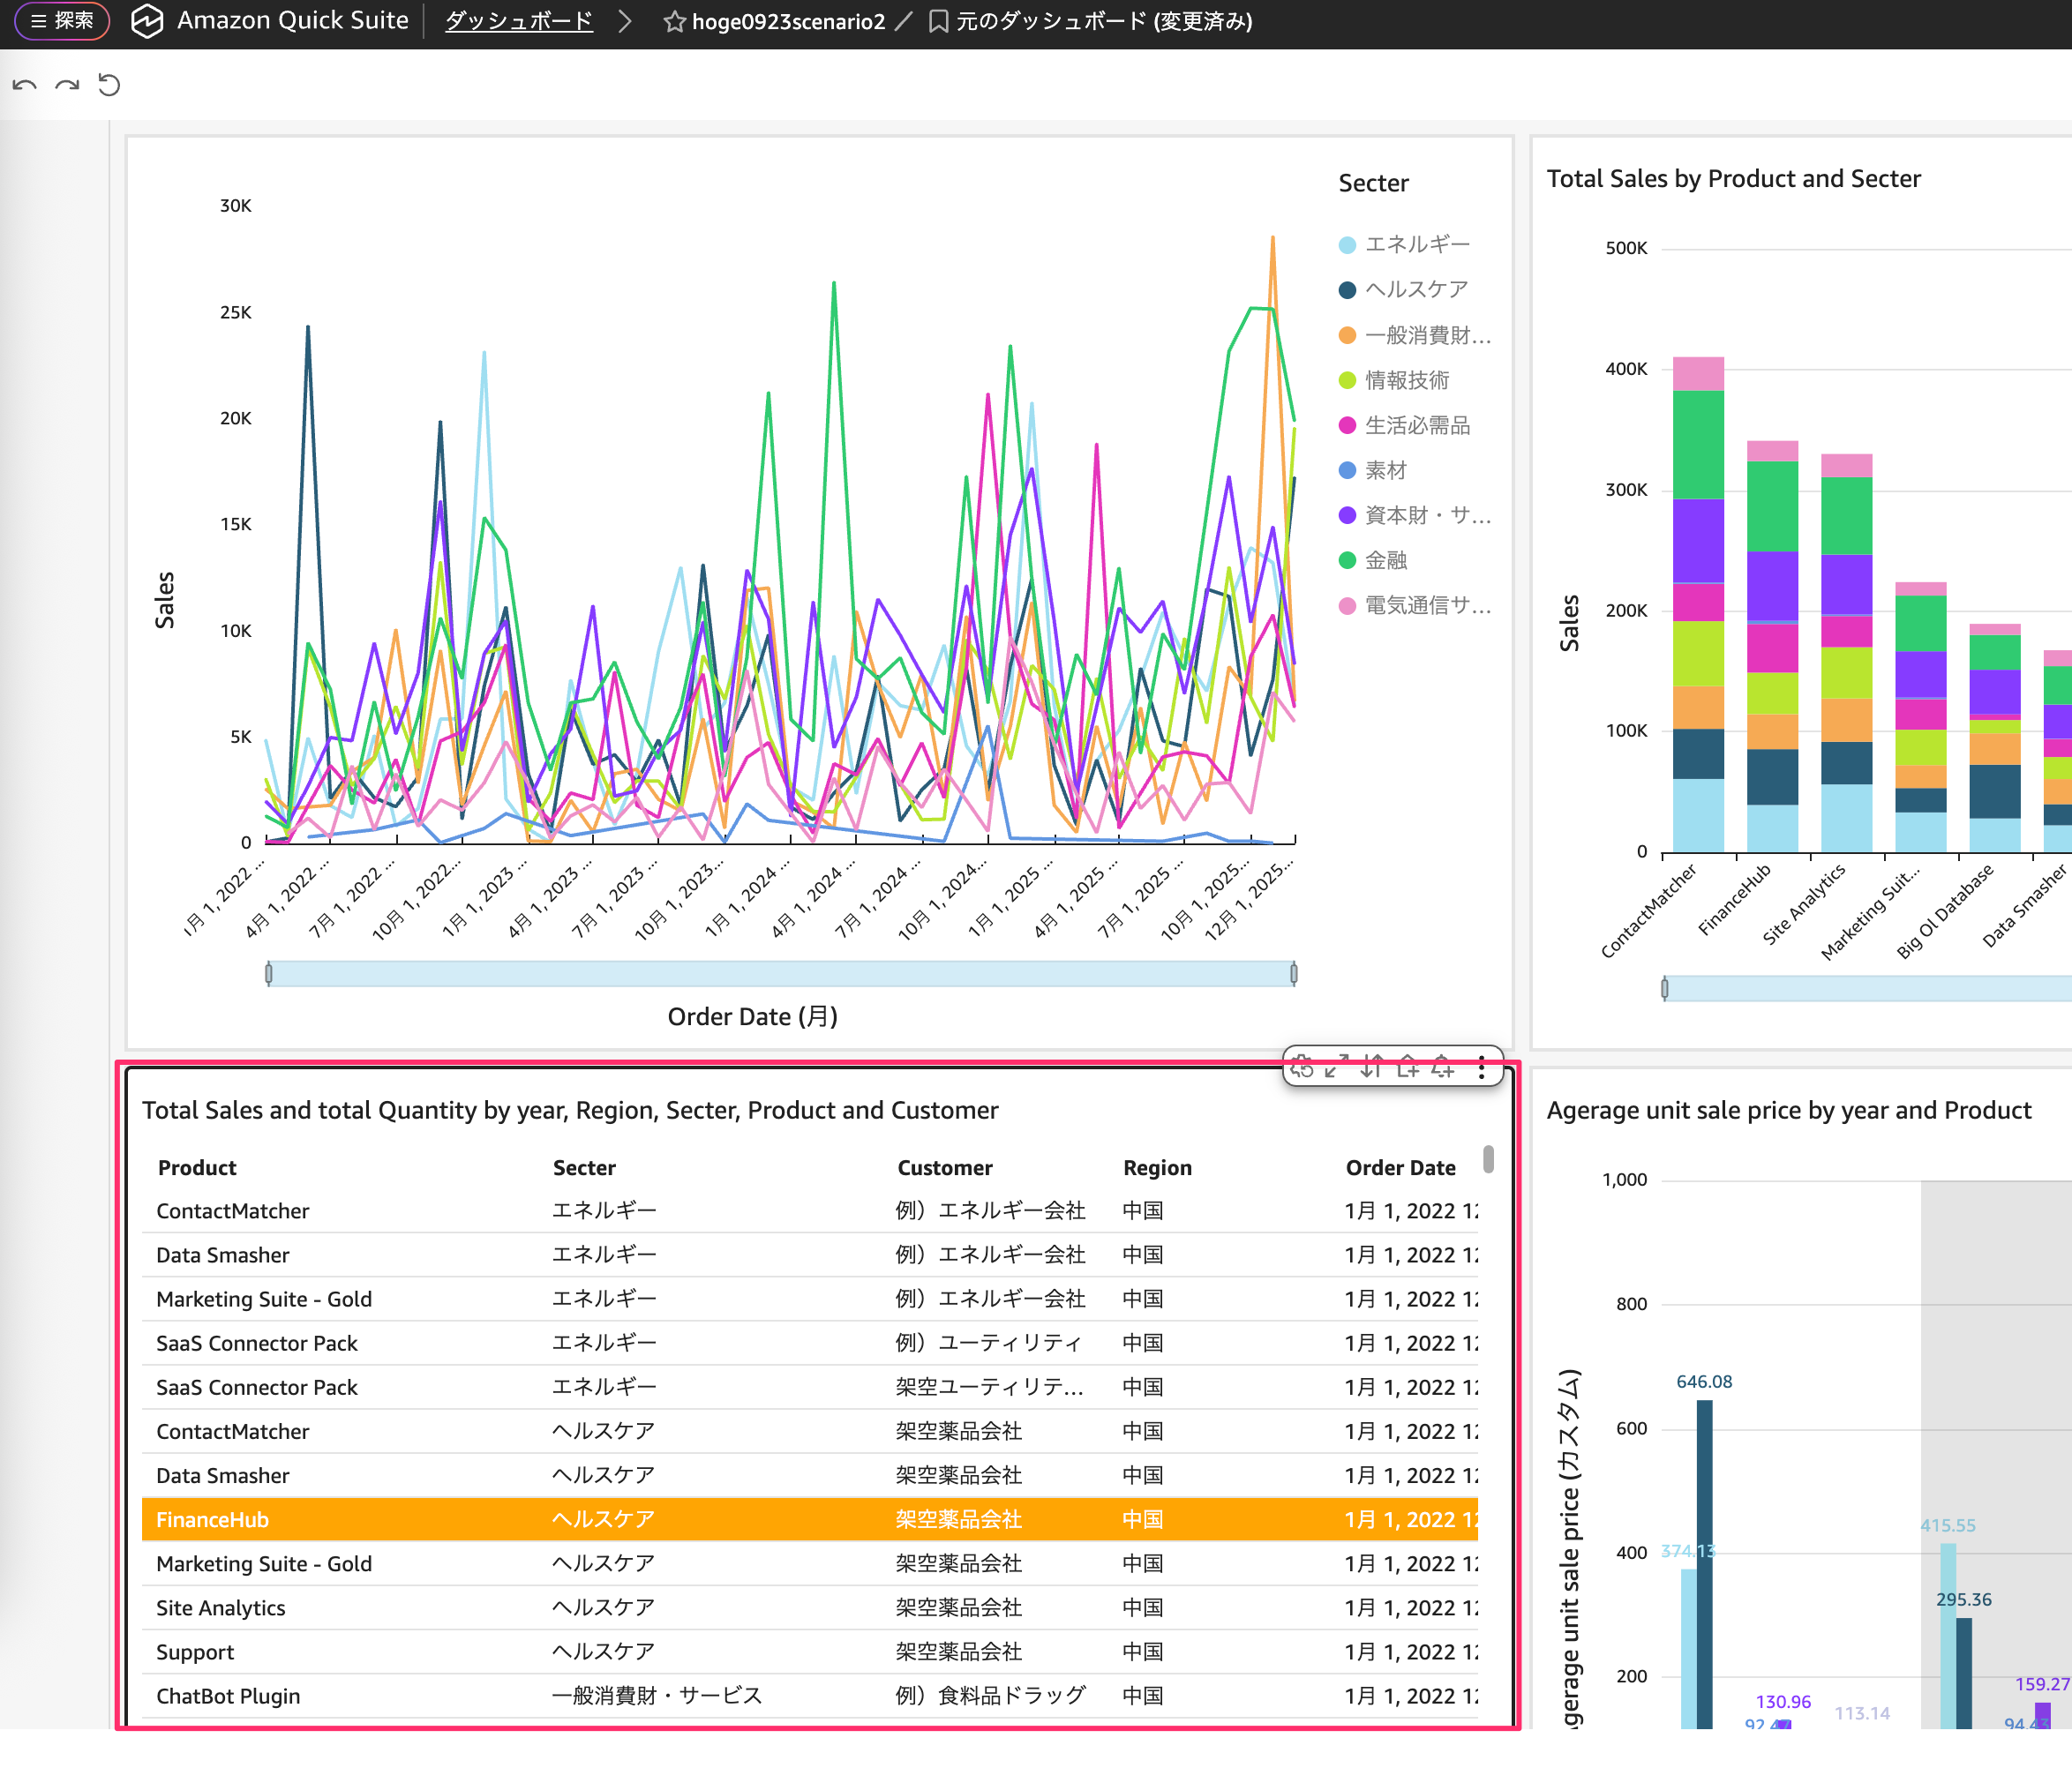Open the ダッシュボード breadcrumb link
Image resolution: width=2072 pixels, height=1768 pixels.
(x=518, y=21)
